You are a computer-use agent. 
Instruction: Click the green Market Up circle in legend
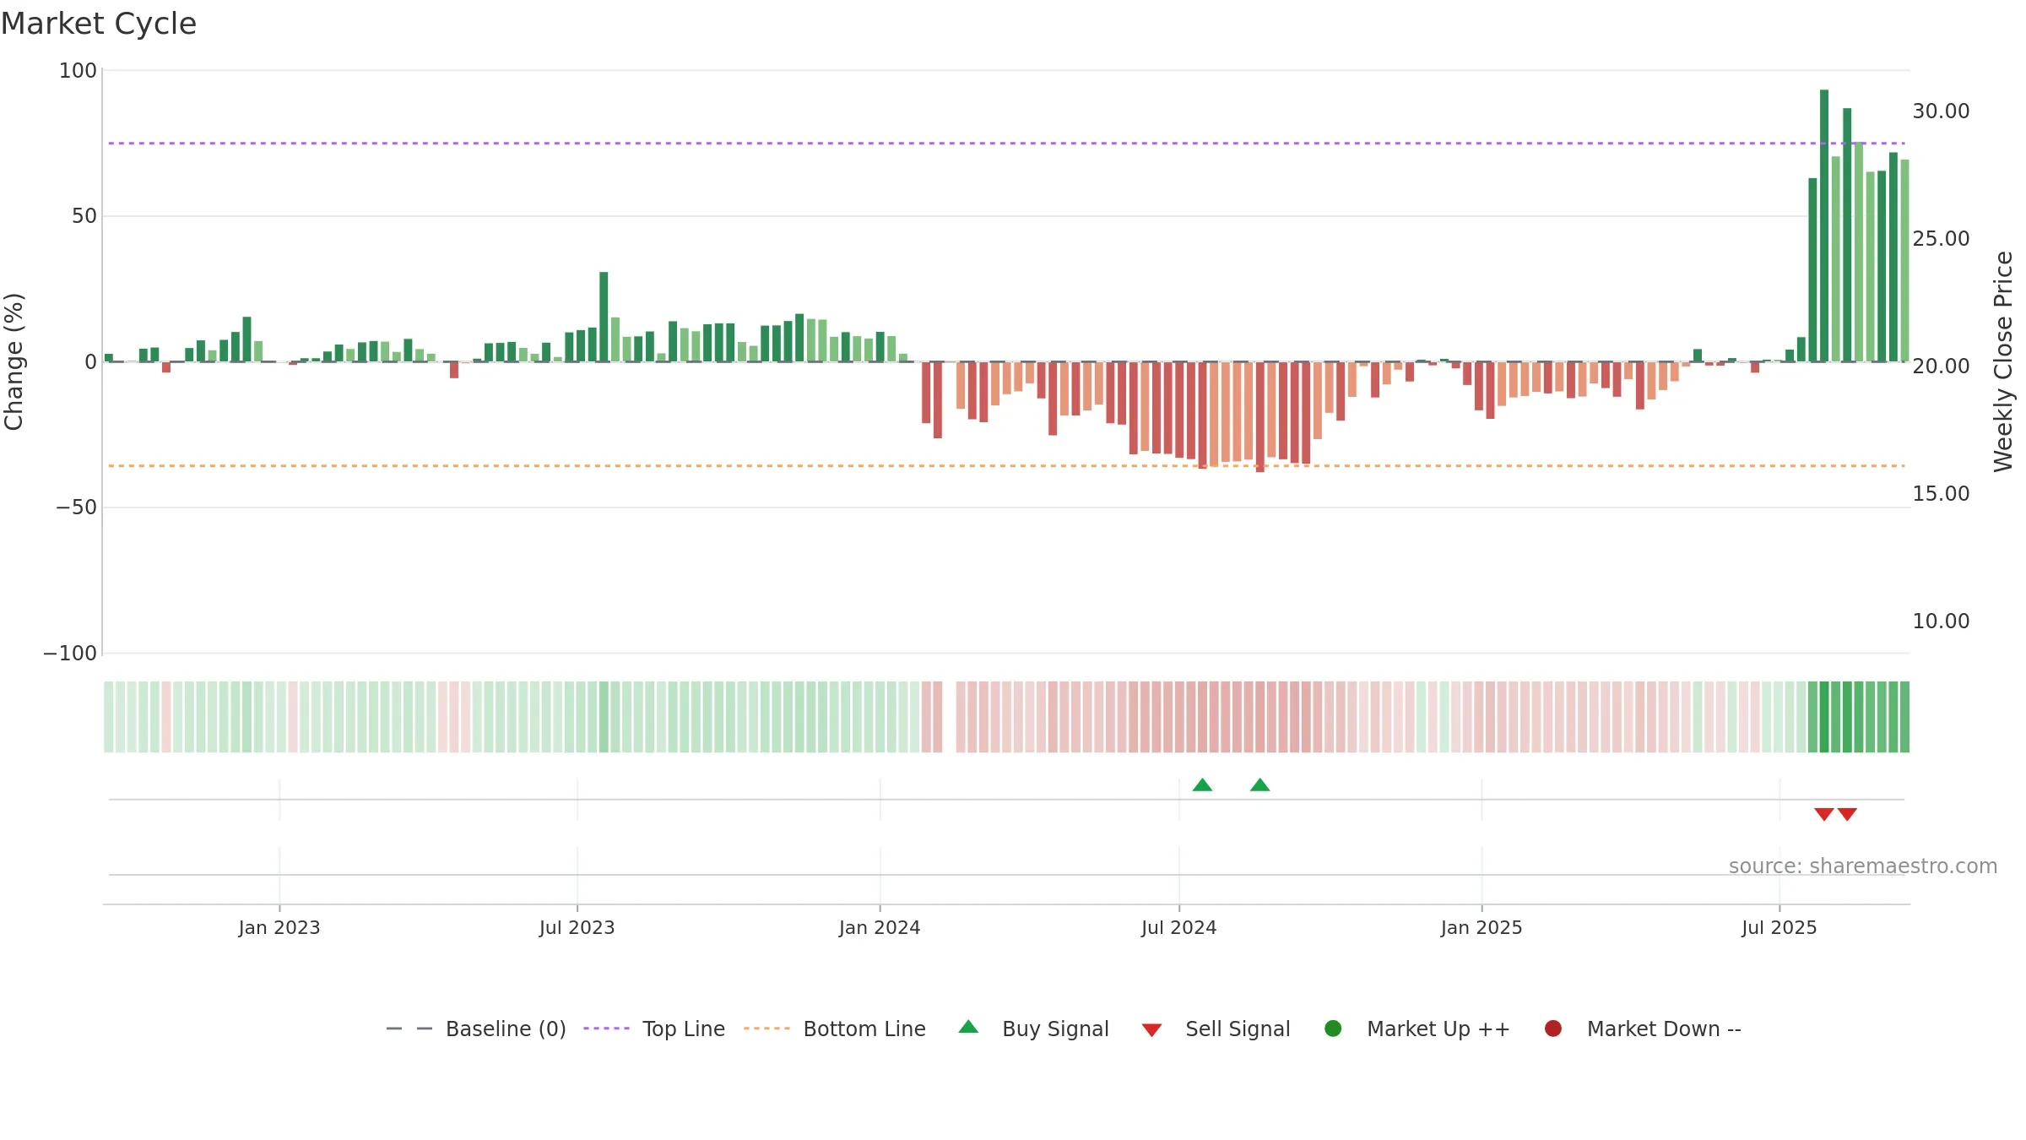(x=1333, y=1029)
